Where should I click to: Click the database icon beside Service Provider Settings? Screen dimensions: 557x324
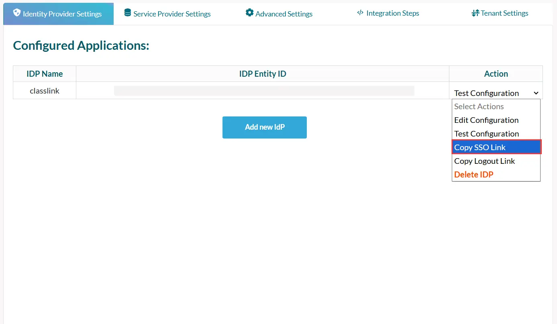coord(127,13)
